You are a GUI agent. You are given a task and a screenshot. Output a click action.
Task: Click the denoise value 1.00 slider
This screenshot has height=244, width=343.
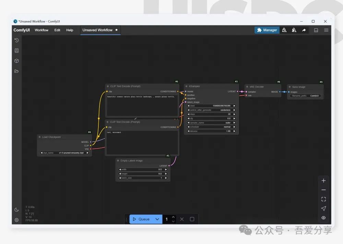coord(211,131)
